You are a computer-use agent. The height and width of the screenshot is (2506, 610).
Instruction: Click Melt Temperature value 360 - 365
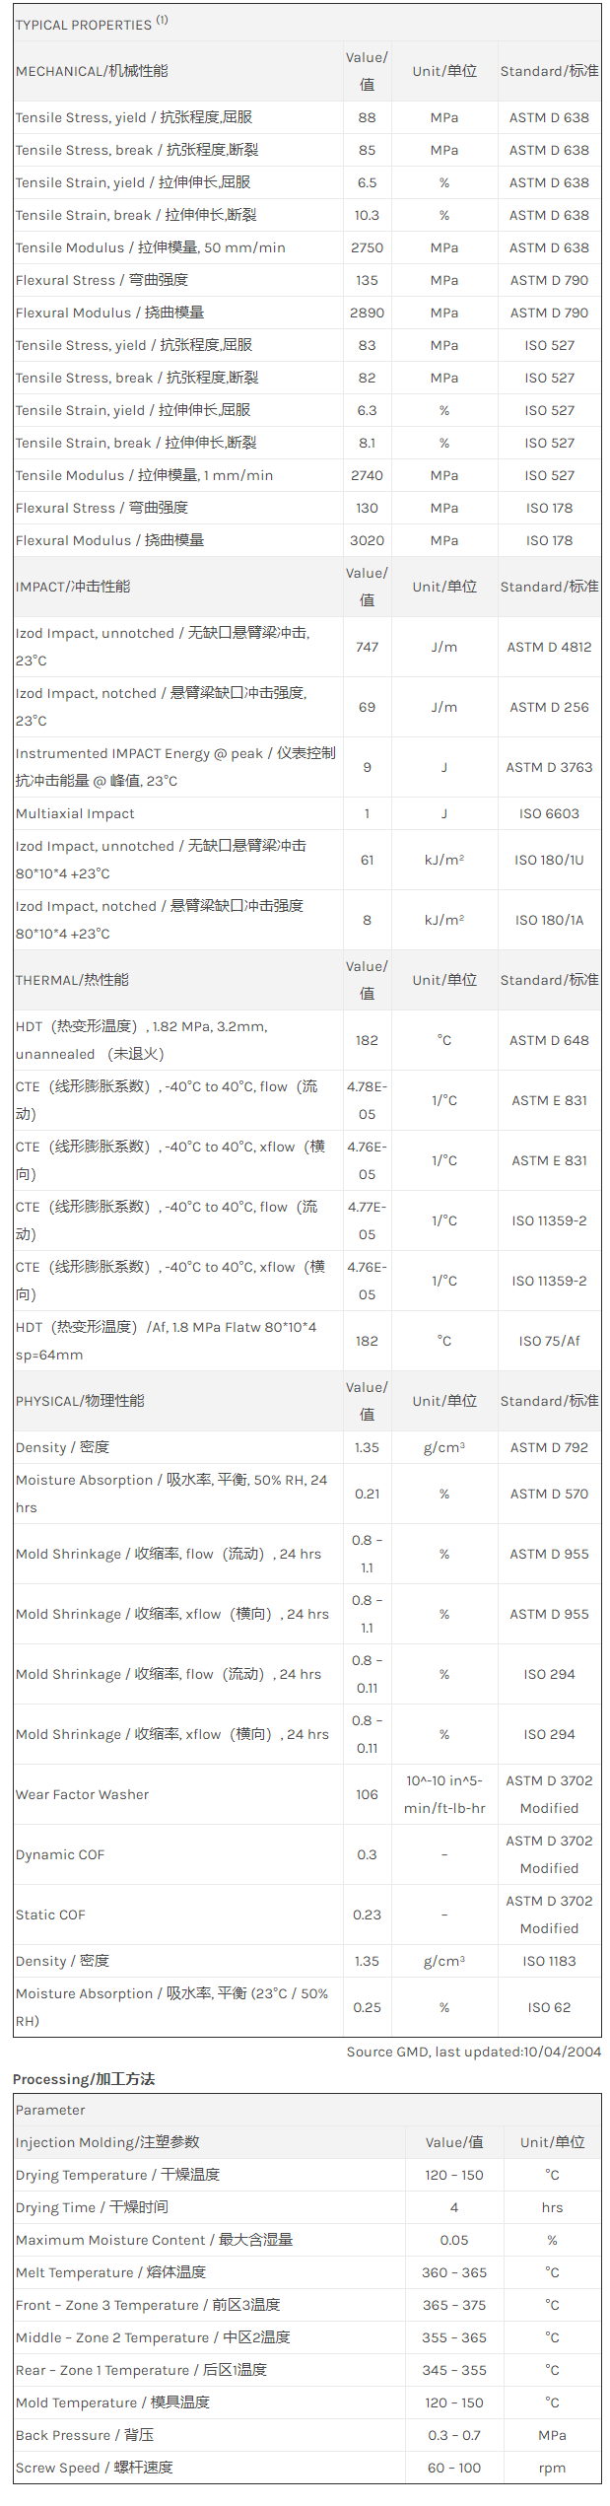[454, 2272]
